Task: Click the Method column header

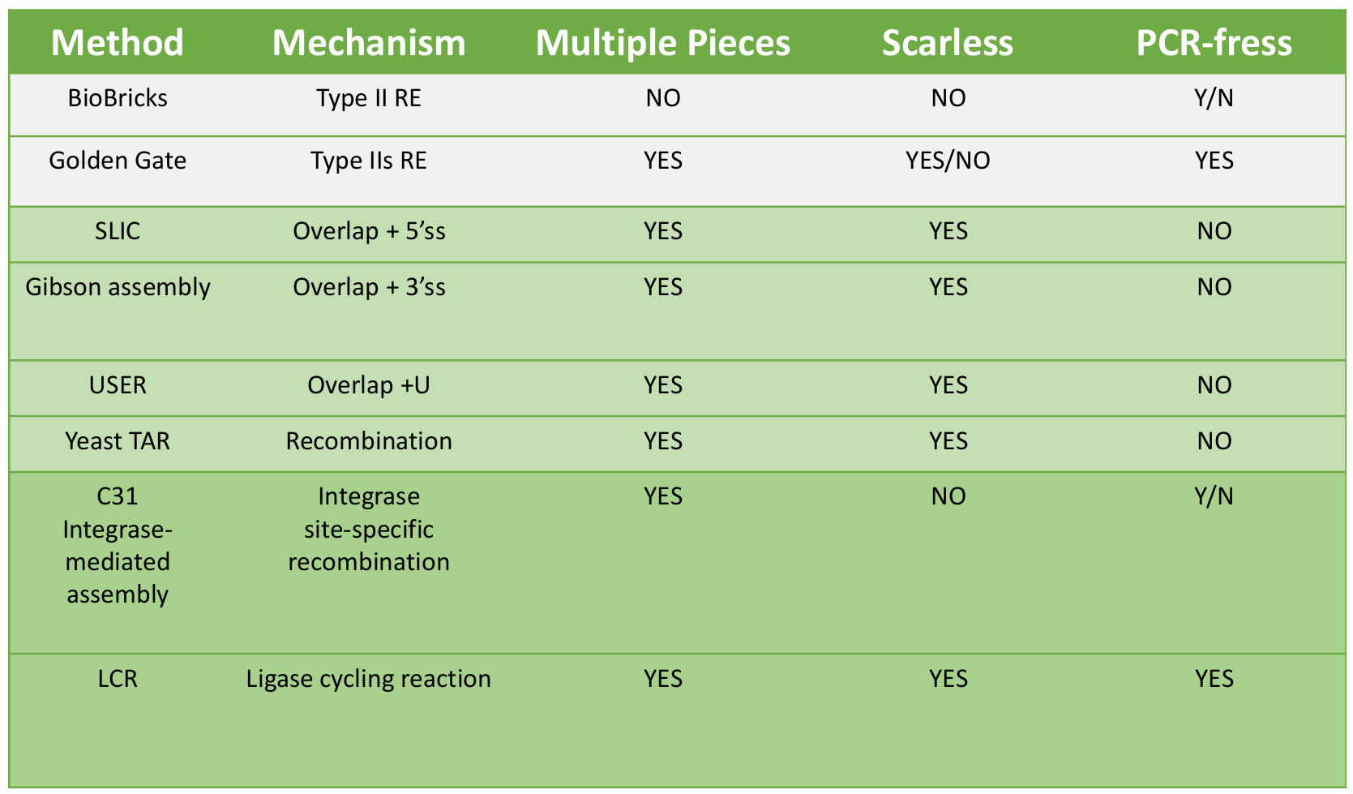Action: [118, 42]
